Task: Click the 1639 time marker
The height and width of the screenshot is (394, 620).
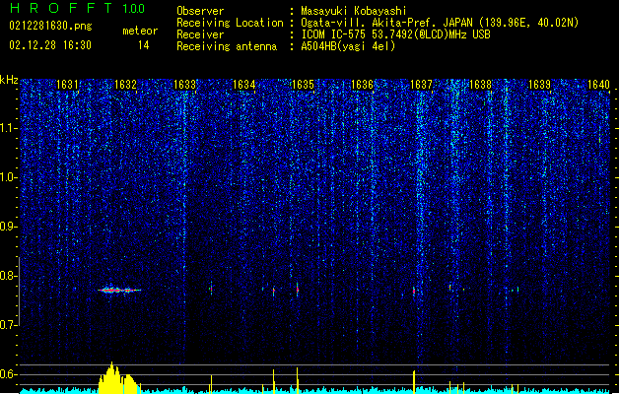Action: pyautogui.click(x=539, y=85)
